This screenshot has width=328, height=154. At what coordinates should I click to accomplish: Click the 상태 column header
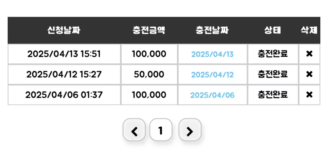(x=272, y=30)
